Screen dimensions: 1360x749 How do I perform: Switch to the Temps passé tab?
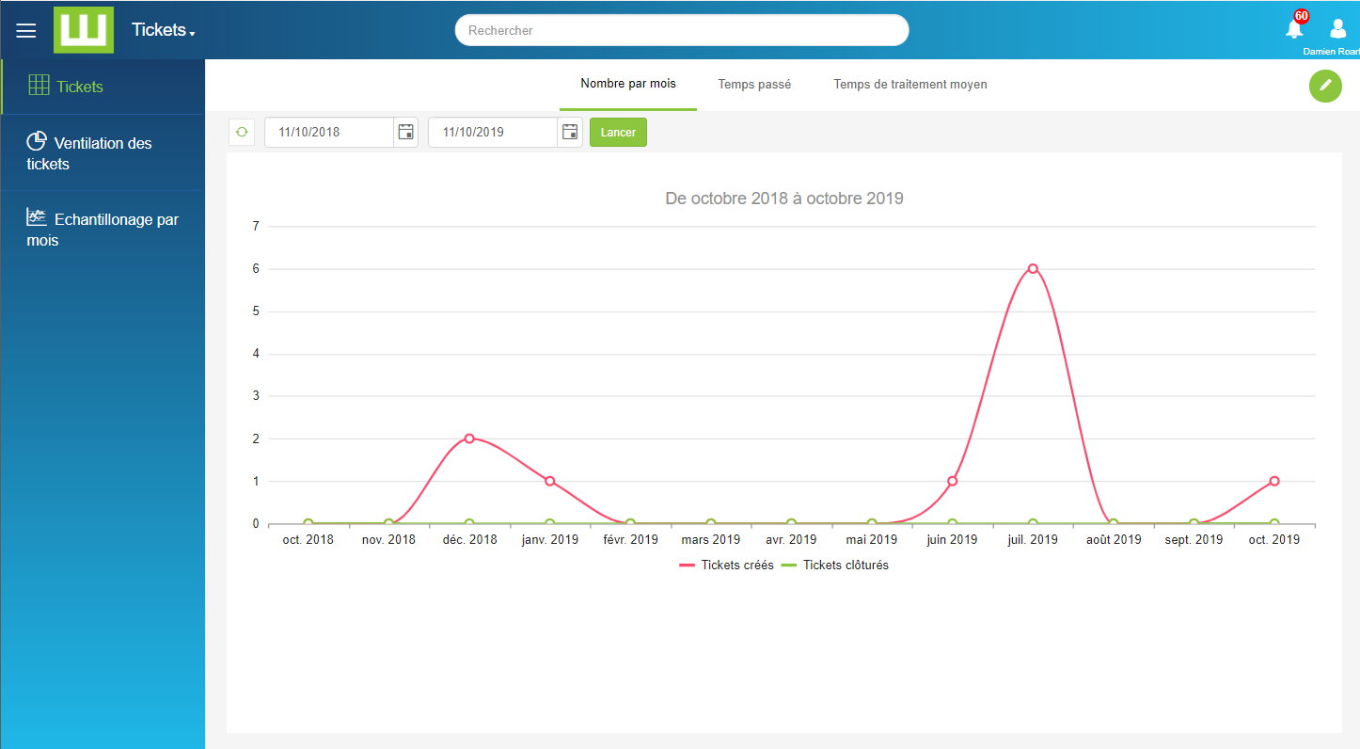pyautogui.click(x=754, y=85)
